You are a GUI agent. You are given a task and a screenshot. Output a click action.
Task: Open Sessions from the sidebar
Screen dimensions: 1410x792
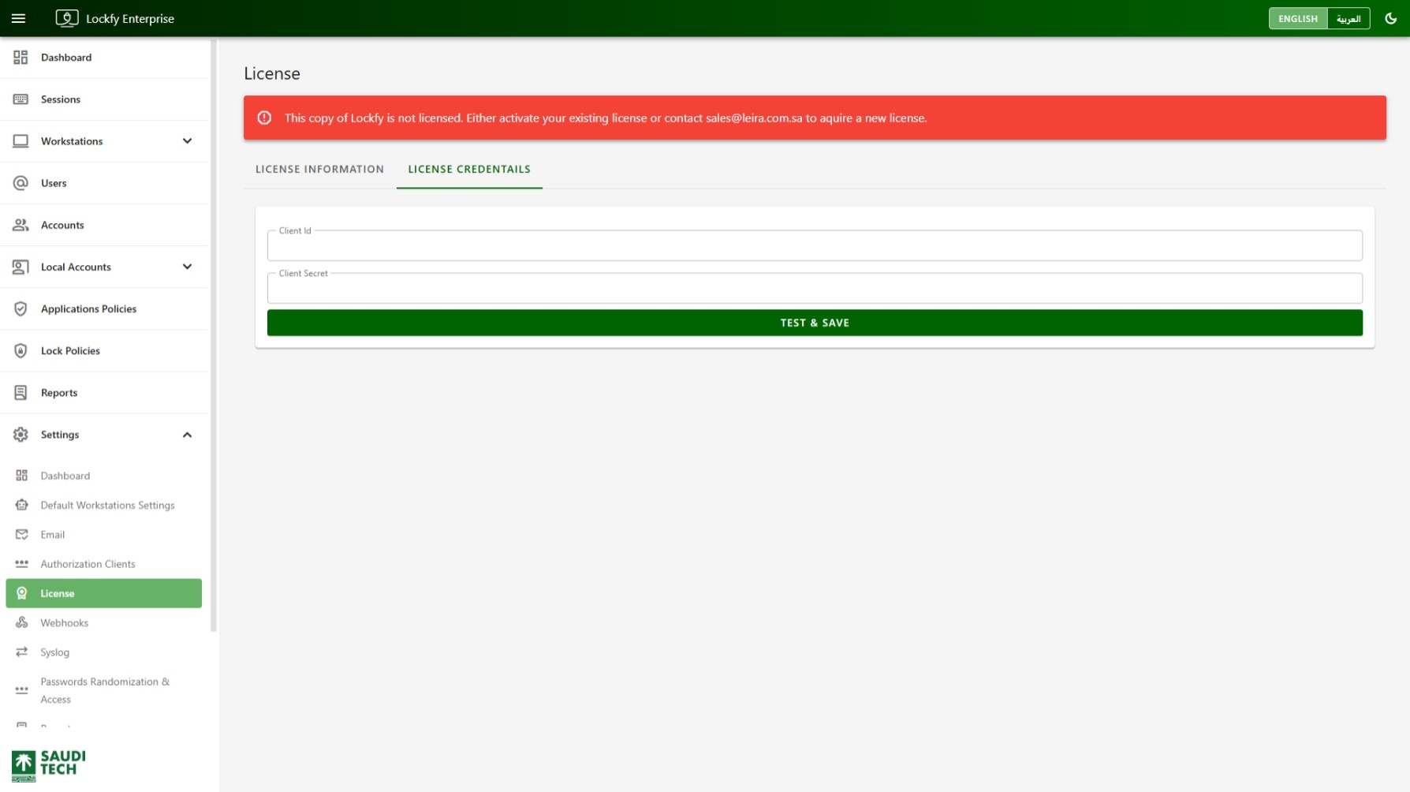coord(104,99)
